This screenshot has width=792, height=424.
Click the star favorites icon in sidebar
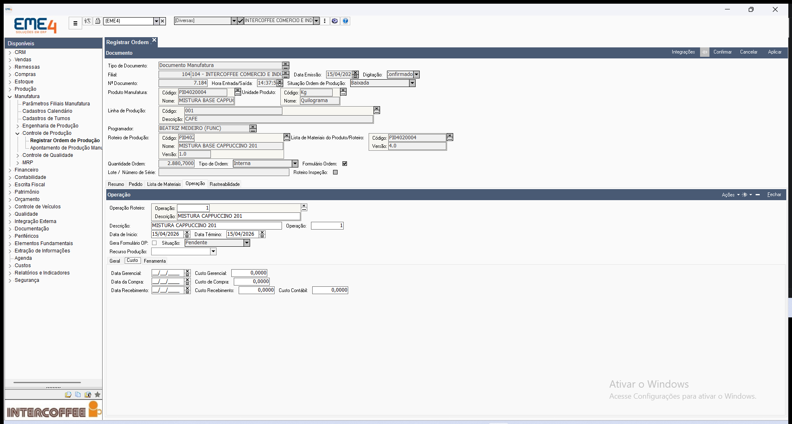(x=97, y=395)
